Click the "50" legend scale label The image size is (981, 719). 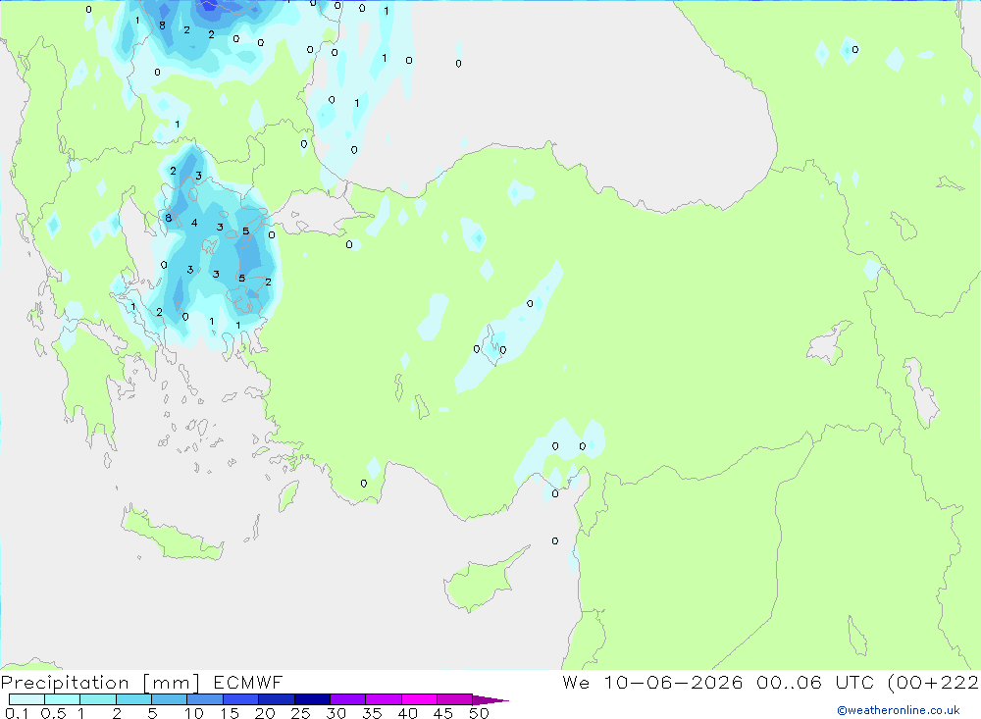pos(479,713)
